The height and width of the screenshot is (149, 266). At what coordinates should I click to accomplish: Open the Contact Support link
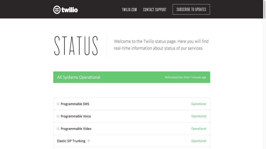(x=155, y=10)
